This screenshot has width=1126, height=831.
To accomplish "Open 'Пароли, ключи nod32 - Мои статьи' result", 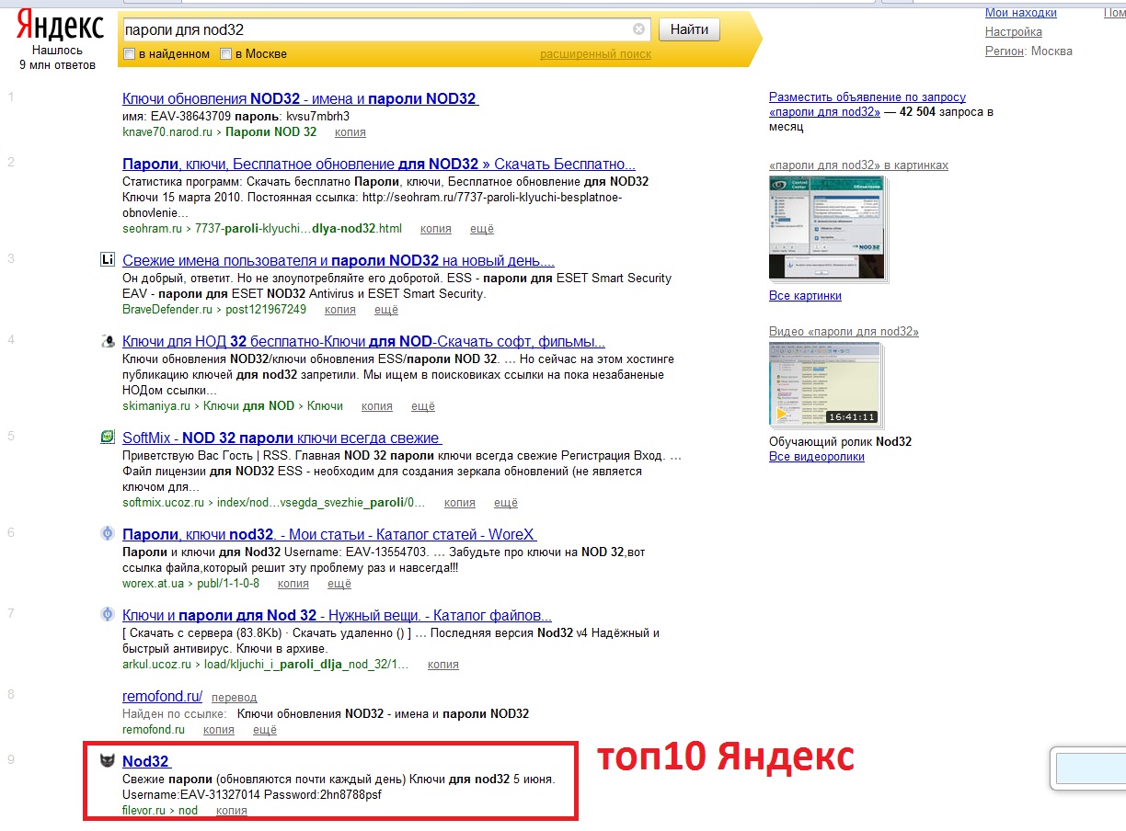I will (x=329, y=534).
